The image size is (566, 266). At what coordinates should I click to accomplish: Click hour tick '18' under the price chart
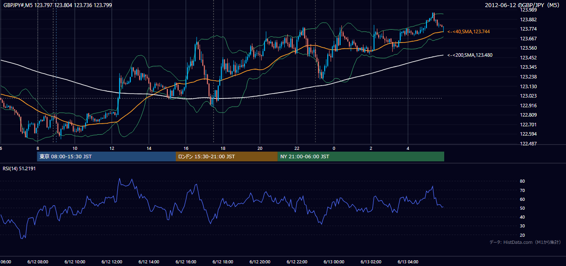click(223, 149)
